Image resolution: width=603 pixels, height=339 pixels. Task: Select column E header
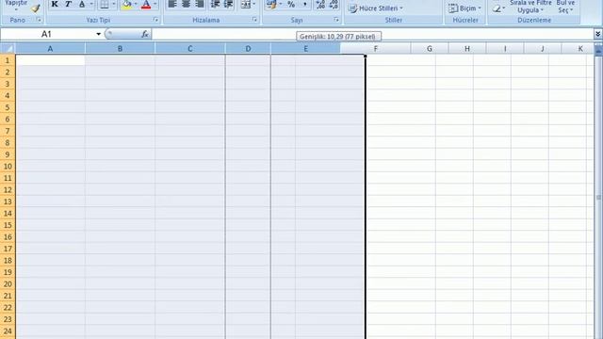[305, 48]
